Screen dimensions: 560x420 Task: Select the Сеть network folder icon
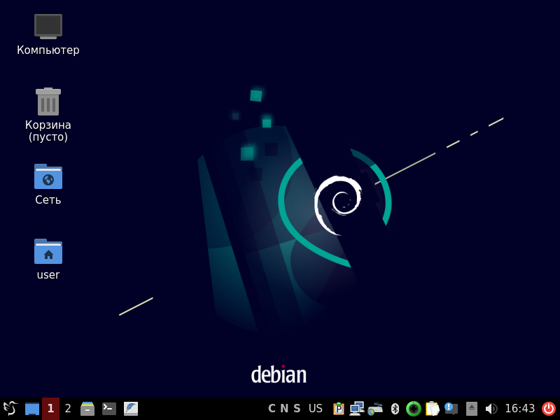coord(48,176)
